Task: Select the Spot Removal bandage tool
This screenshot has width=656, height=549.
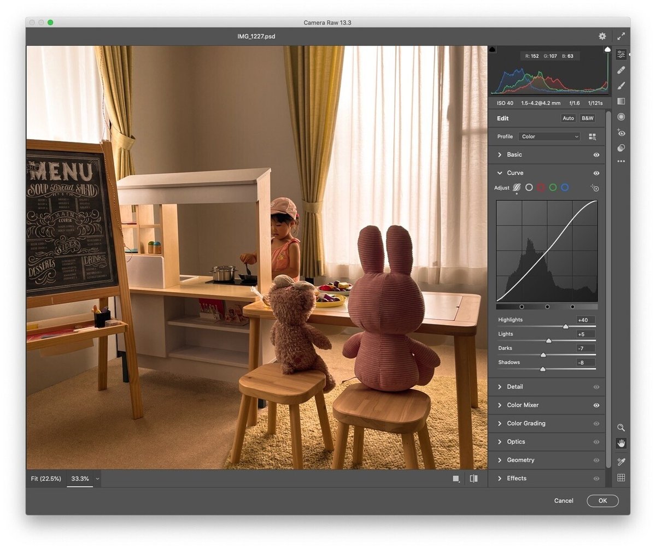Action: 621,70
